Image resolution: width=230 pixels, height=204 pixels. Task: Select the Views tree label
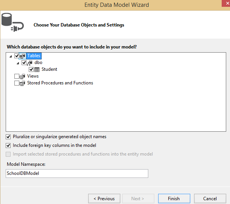point(33,76)
